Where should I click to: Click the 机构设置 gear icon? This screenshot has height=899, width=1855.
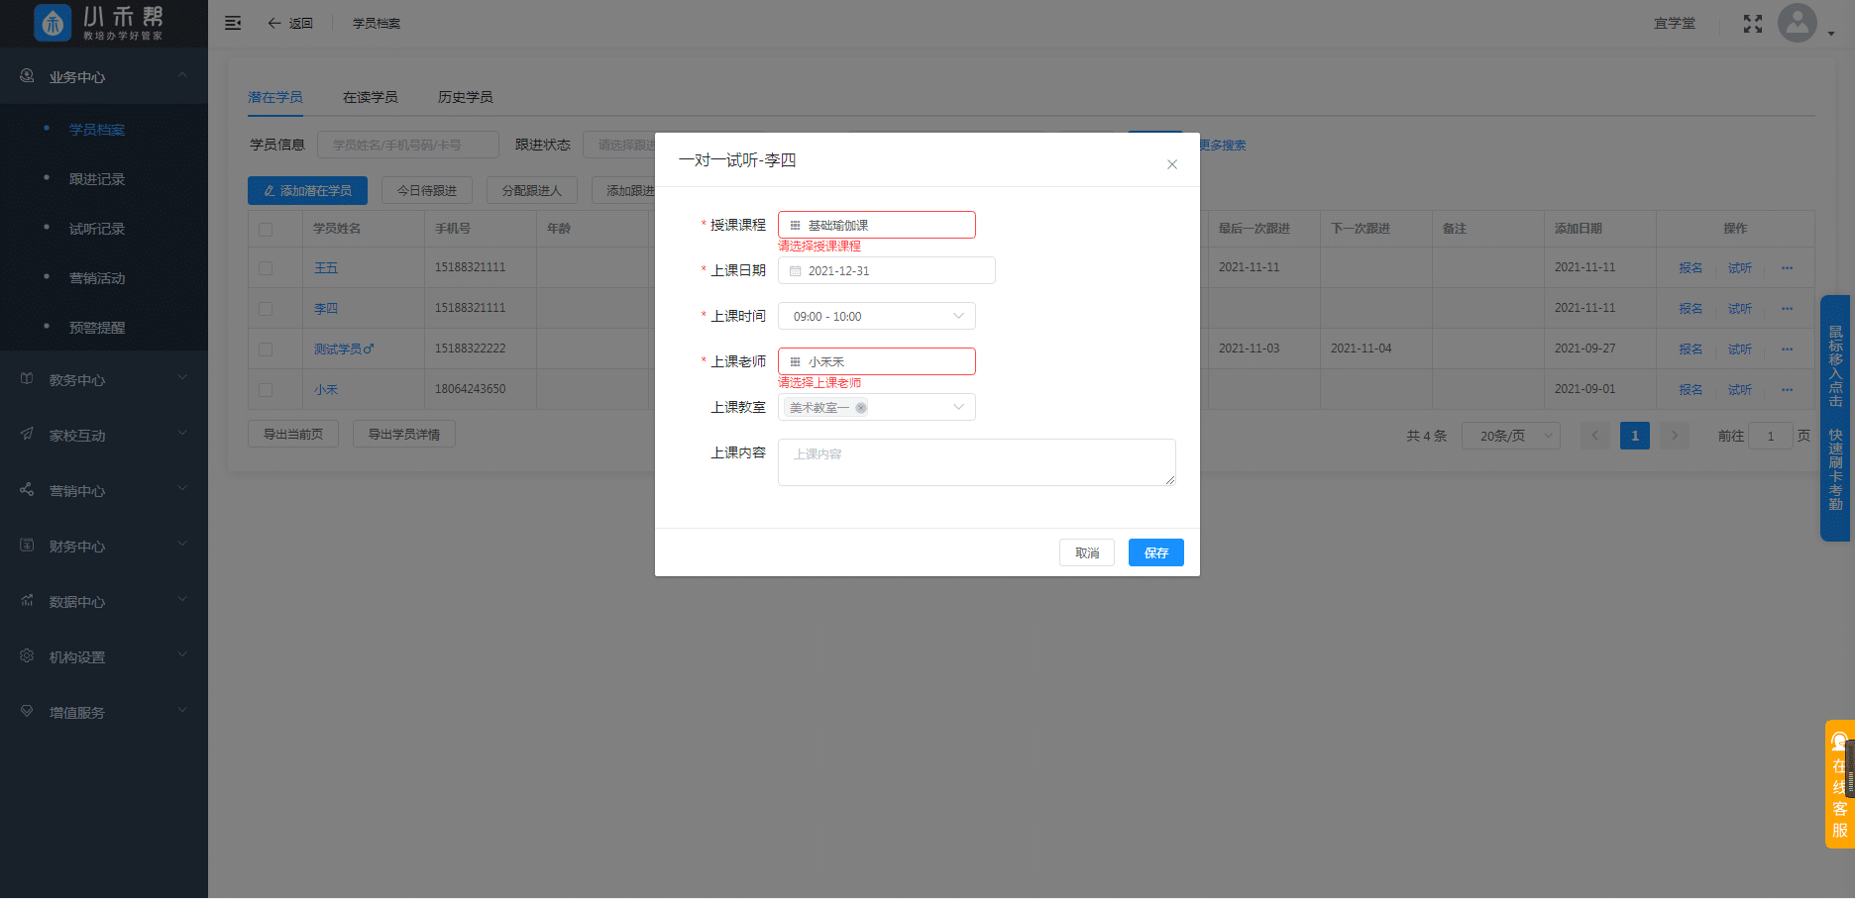(x=27, y=656)
